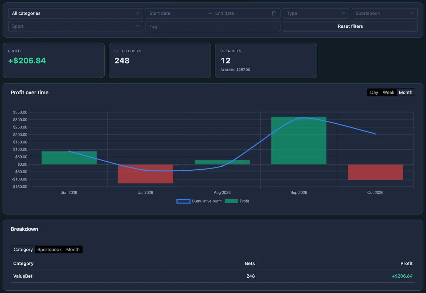Screen dimensions: 426x293
Task: Open the Type filter dropdown
Action: tap(316, 13)
